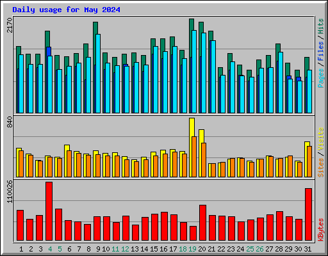Click the tallest red KBytes bar for day 4
The height and width of the screenshot is (256, 328).
pos(49,211)
